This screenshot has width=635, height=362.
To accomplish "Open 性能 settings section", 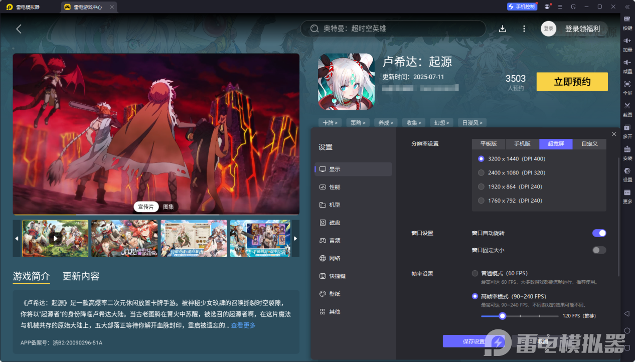I will 354,187.
